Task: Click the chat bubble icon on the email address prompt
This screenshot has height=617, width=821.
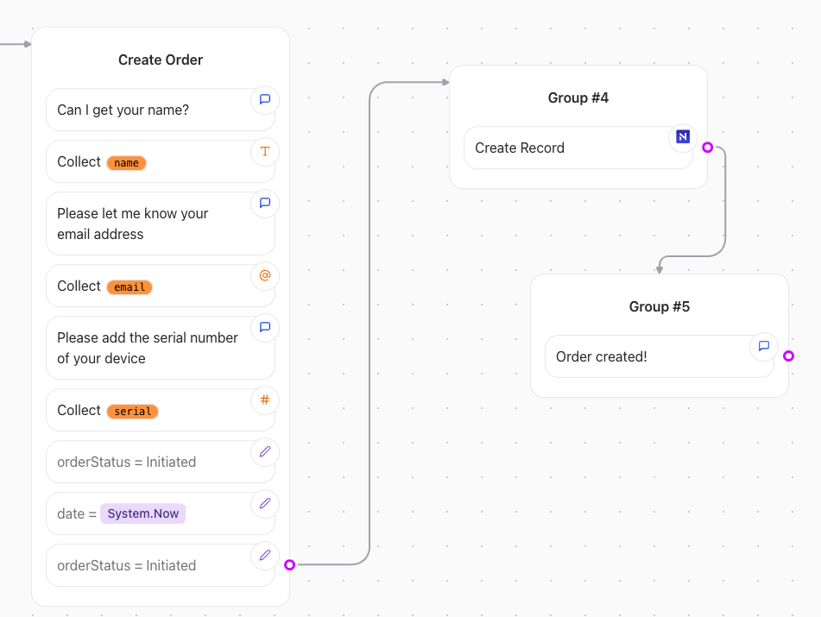Action: click(265, 203)
